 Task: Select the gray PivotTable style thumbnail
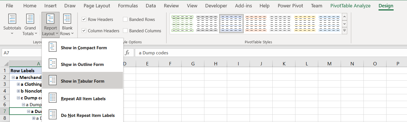[207, 23]
